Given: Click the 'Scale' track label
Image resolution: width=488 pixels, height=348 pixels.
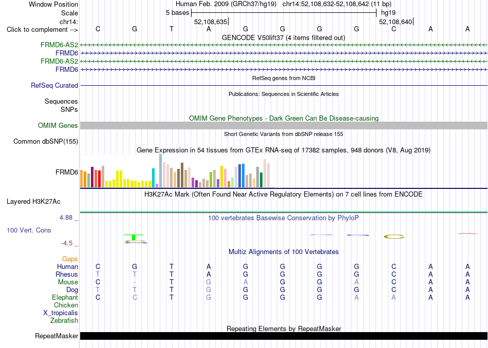Looking at the screenshot, I should (69, 13).
